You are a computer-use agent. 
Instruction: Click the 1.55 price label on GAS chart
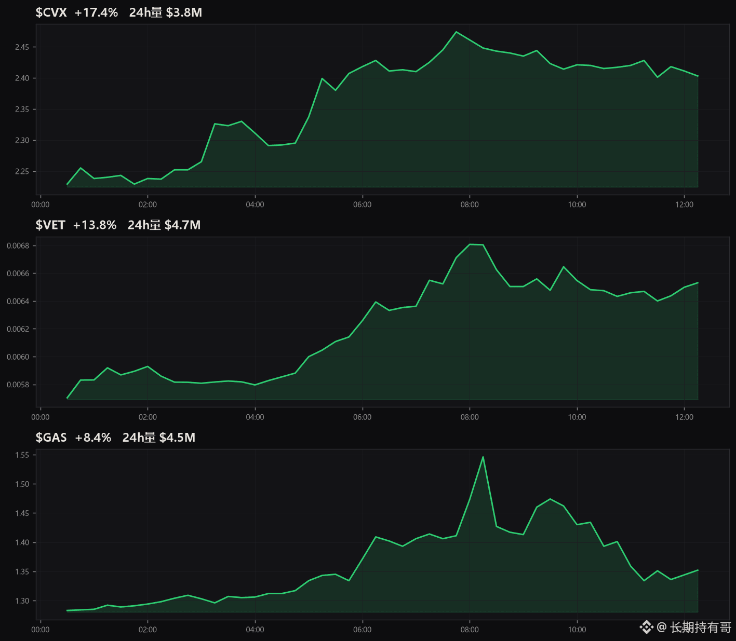point(22,455)
